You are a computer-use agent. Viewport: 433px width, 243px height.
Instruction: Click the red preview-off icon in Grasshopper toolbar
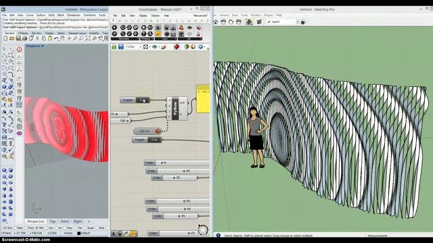[177, 47]
